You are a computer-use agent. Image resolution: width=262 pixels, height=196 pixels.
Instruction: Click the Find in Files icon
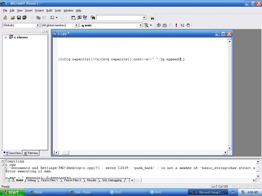tap(93, 18)
